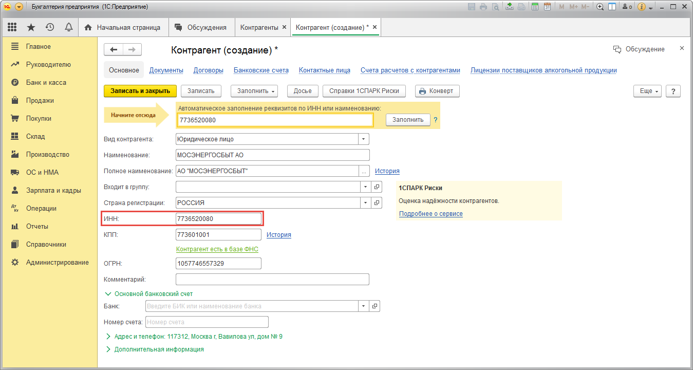
Task: Click Заполнить button next to INN autofill
Action: (x=408, y=120)
